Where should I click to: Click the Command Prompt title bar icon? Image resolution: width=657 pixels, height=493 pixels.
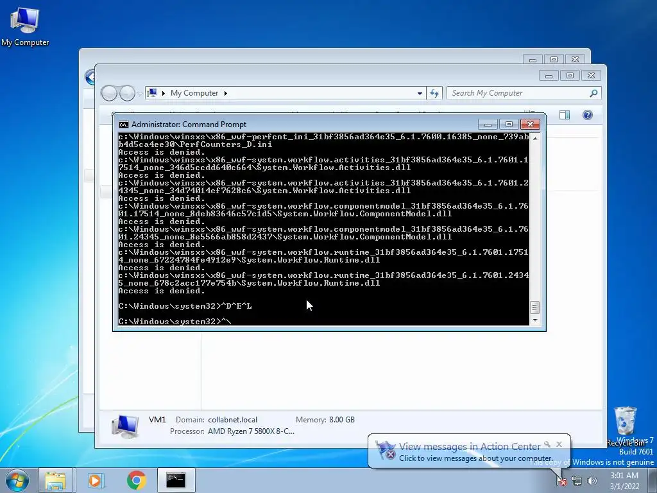(124, 124)
